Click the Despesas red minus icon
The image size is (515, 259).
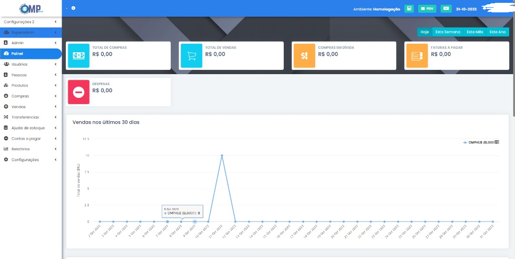(79, 92)
